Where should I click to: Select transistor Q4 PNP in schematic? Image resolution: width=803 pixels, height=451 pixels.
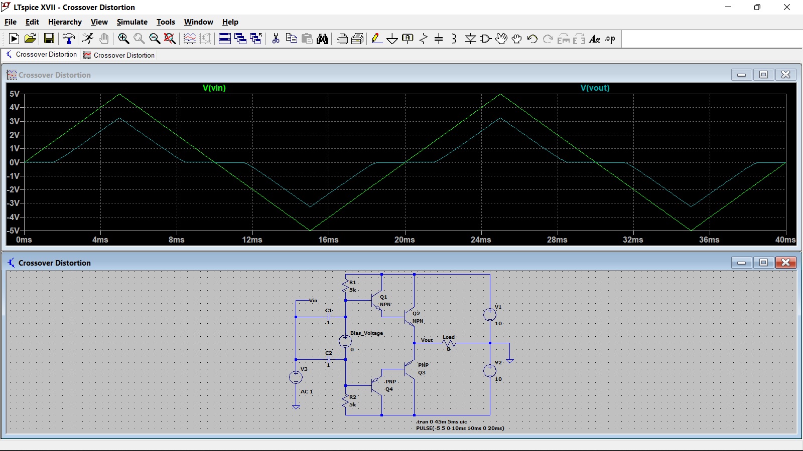(377, 385)
